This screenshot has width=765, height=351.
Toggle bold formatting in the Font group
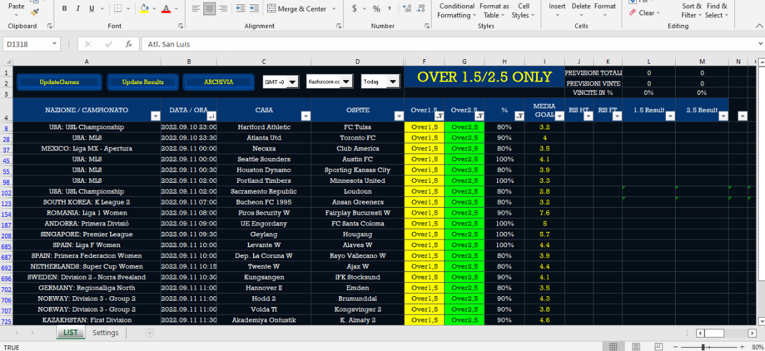(64, 9)
